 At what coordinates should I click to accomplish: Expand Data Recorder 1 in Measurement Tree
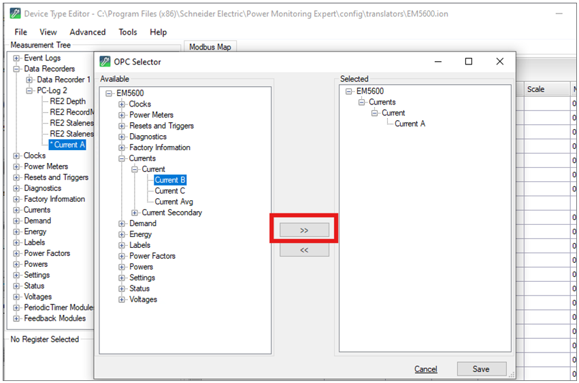tap(29, 79)
